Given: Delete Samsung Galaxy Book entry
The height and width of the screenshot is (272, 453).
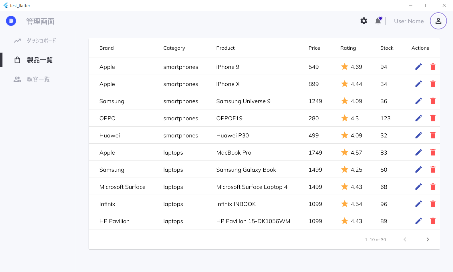Looking at the screenshot, I should click(x=433, y=169).
